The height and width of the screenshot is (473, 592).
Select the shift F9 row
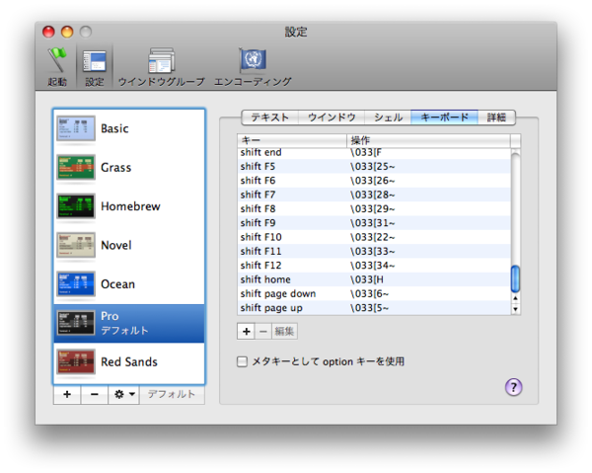[374, 223]
